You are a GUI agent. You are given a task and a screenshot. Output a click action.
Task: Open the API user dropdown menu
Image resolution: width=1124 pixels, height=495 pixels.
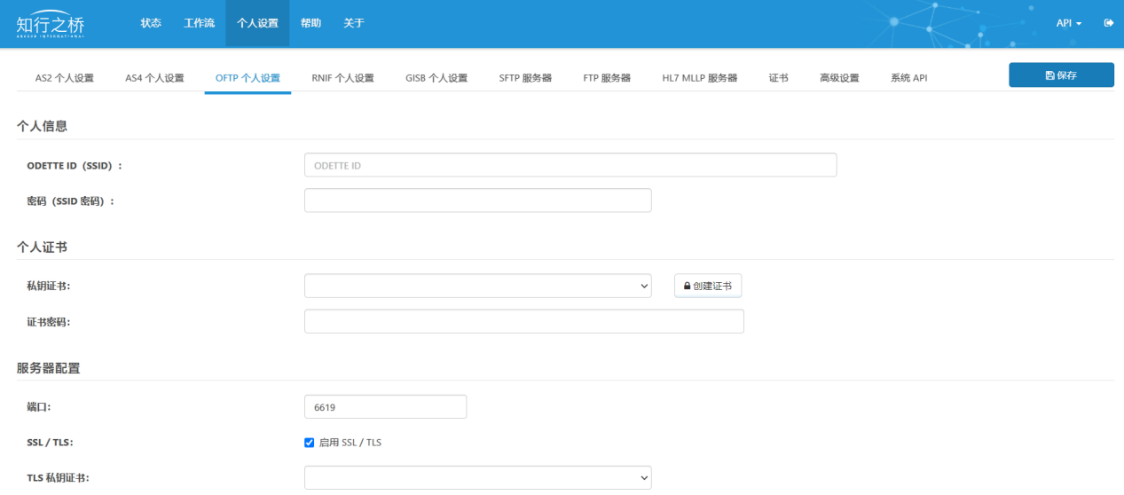coord(1068,23)
